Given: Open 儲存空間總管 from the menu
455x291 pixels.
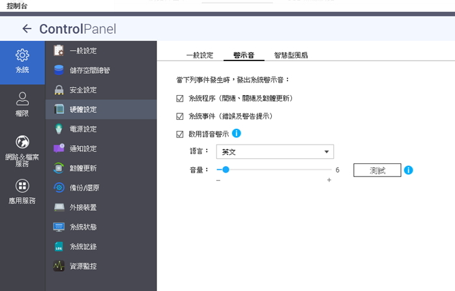Looking at the screenshot, I should click(91, 70).
